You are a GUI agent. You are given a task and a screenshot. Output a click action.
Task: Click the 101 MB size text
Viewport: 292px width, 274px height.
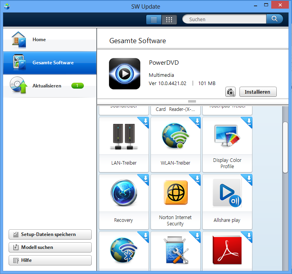[x=207, y=83]
